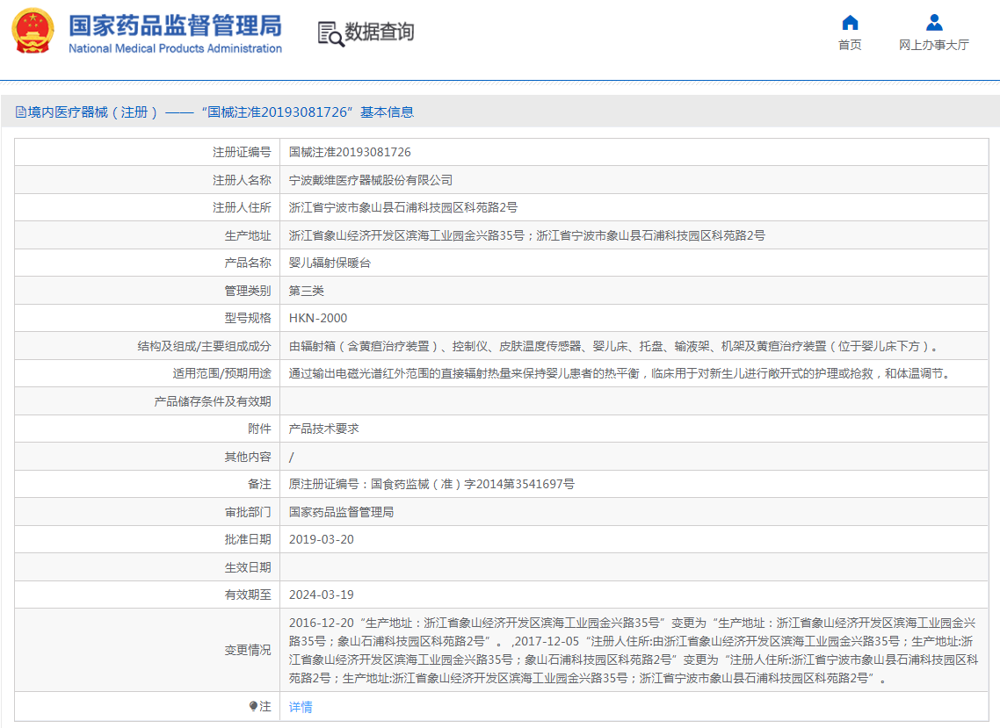This screenshot has width=1000, height=728.
Task: Click the 审批部门 value 国家药品监督管理局
Action: click(x=341, y=513)
